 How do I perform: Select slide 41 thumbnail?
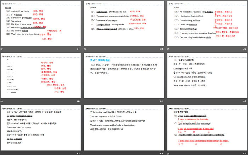[x=124, y=75]
